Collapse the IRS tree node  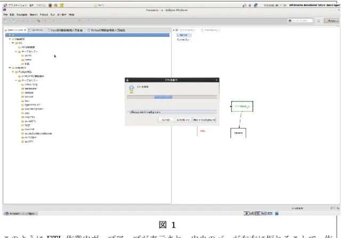(13, 43)
